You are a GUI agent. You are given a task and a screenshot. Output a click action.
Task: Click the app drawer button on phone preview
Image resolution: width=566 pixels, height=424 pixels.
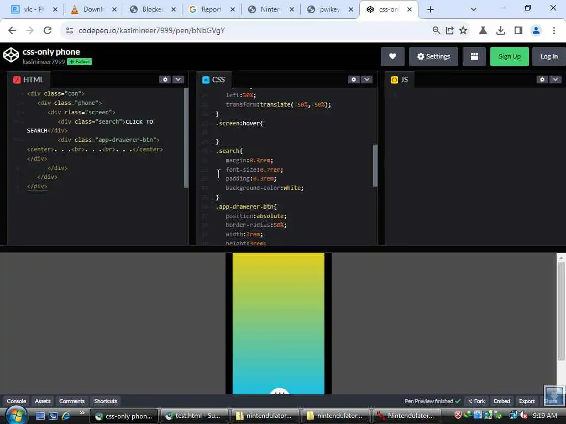point(279,391)
